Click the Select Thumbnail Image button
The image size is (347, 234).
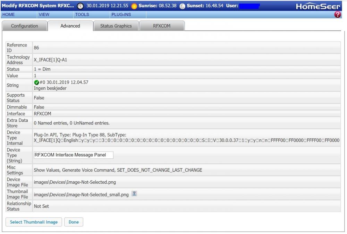pos(34,222)
